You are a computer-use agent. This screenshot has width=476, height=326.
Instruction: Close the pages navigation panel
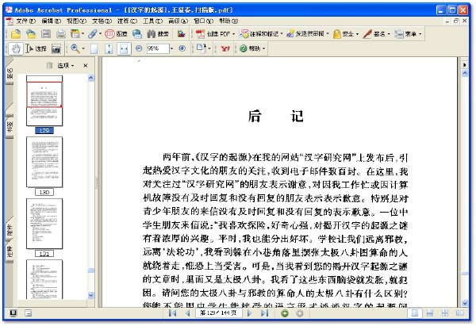point(86,65)
